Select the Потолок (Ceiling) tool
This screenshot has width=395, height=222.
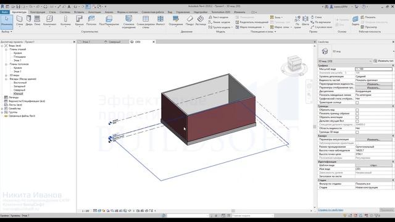tap(91, 20)
